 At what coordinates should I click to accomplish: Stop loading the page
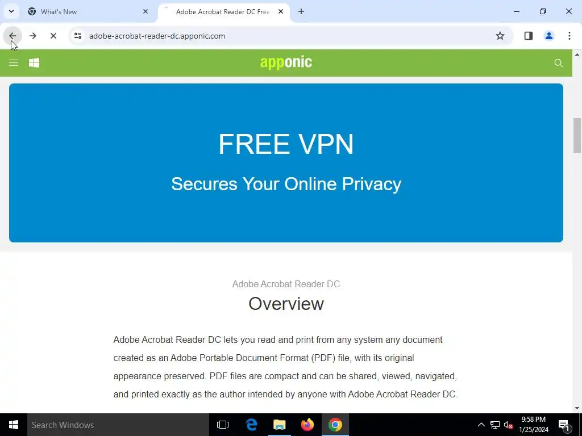[53, 36]
